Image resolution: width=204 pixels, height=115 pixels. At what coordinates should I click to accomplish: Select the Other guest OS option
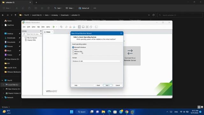coord(73,54)
